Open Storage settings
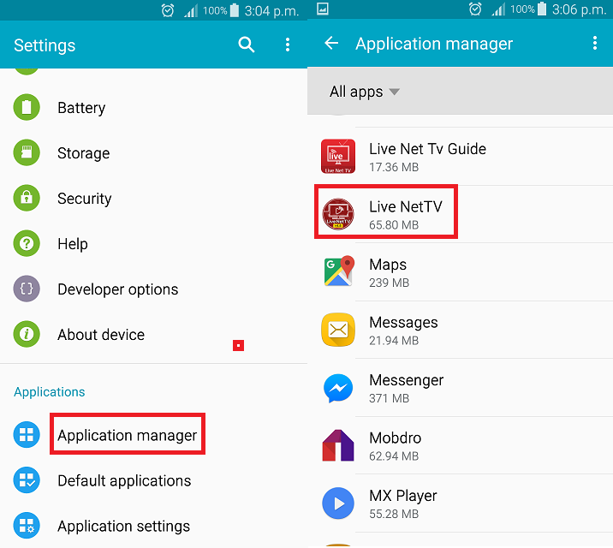Image resolution: width=613 pixels, height=548 pixels. (153, 152)
